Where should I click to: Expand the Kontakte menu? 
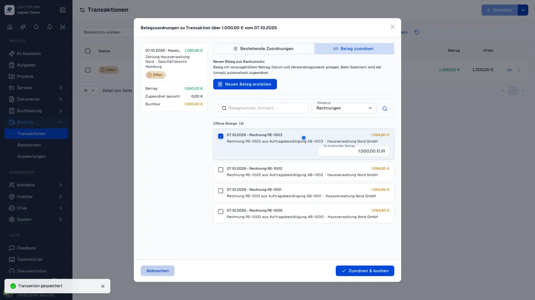(36, 185)
